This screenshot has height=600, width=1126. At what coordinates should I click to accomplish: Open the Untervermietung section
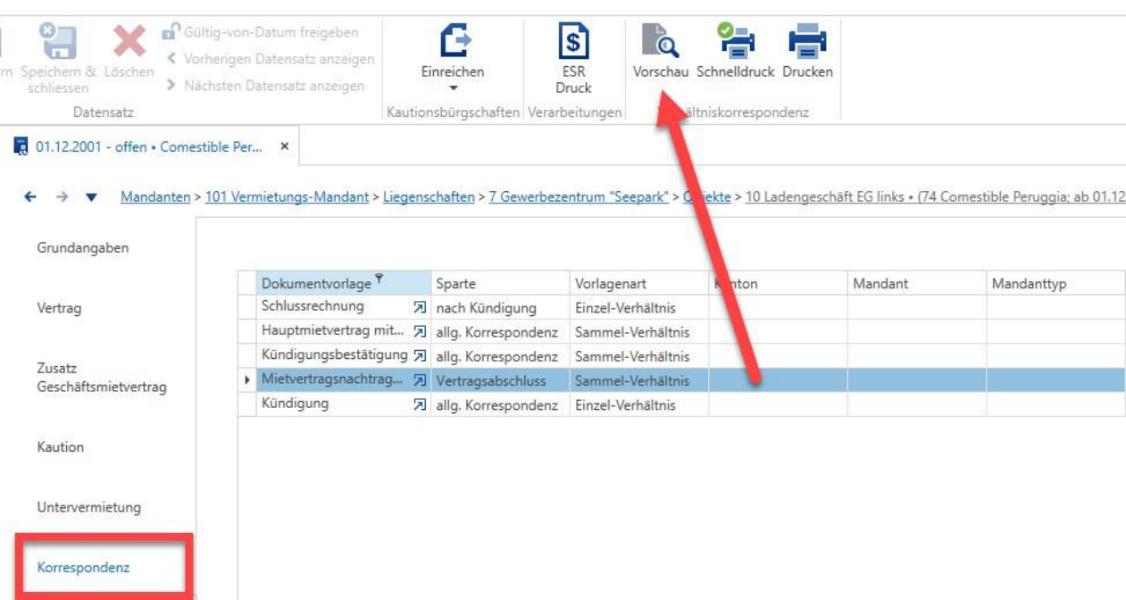pyautogui.click(x=88, y=507)
